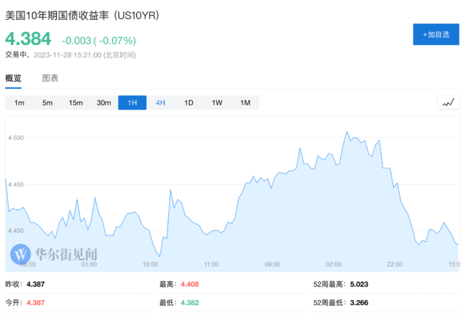The image size is (466, 316).
Task: Click the 18:00 time axis label
Action: [151, 264]
